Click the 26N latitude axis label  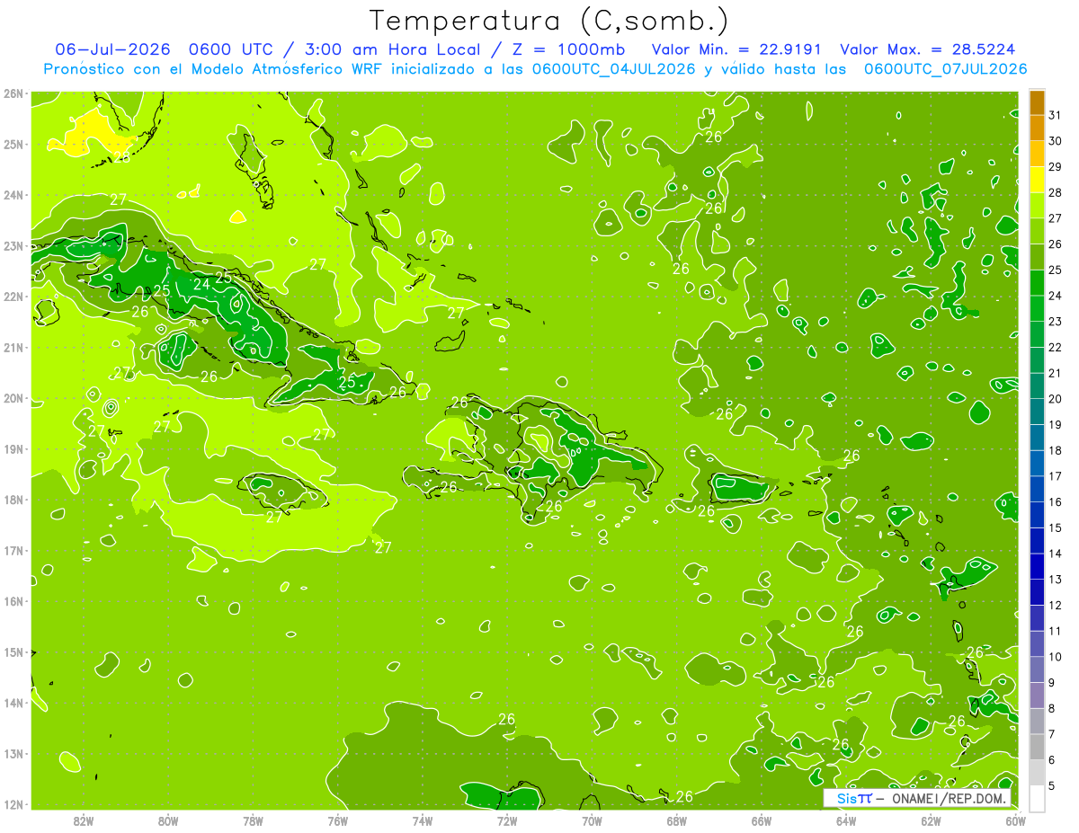click(x=13, y=93)
